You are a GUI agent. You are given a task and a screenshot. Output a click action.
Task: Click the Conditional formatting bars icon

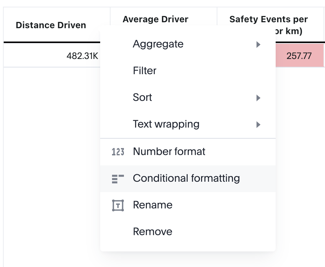click(x=118, y=178)
